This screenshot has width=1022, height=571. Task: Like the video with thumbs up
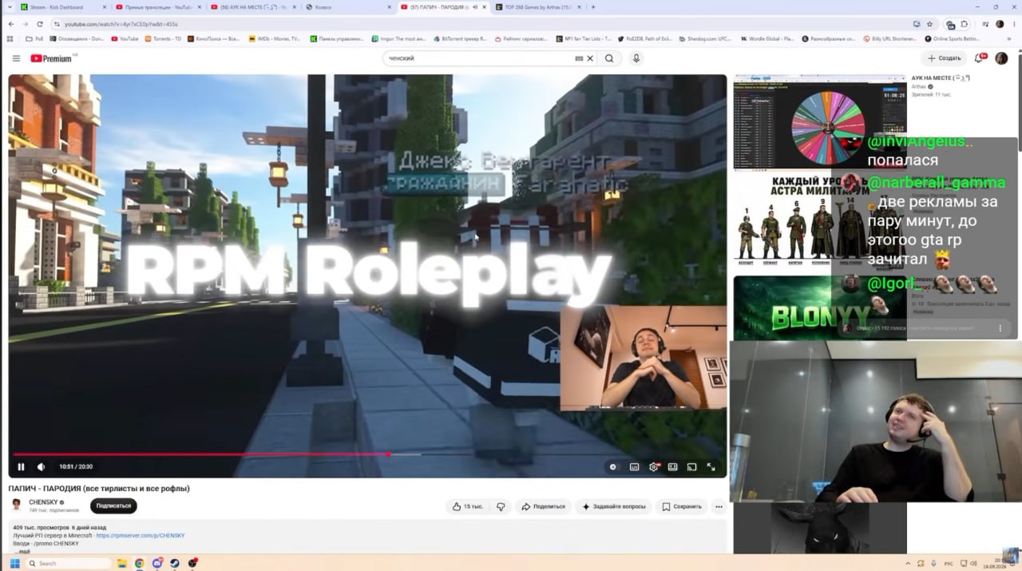pos(467,506)
